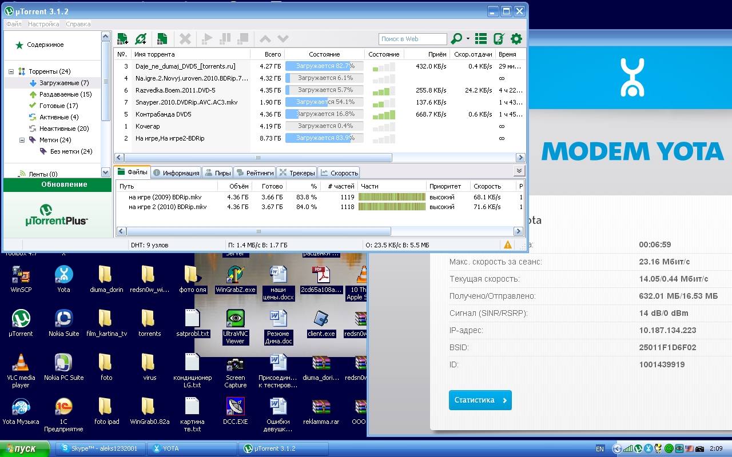Click torrent list horizontal scrollbar right arrow
Screen dimensions: 732x457
(x=520, y=158)
